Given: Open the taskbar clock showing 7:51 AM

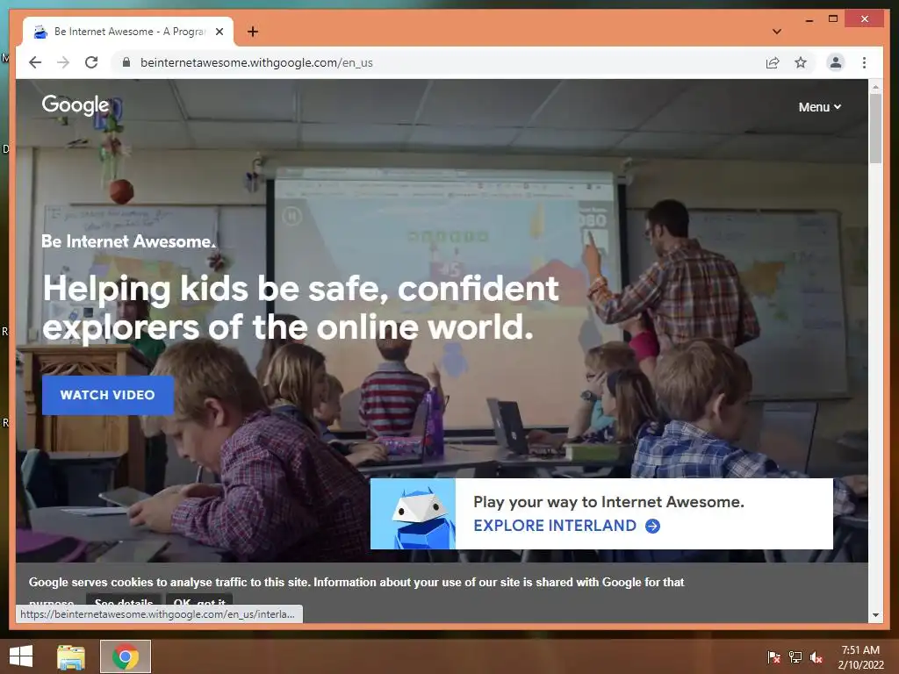Looking at the screenshot, I should tap(860, 657).
